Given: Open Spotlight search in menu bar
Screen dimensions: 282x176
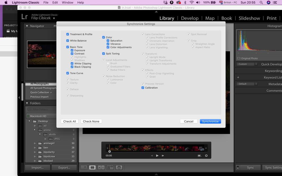Looking at the screenshot, I should (x=261, y=3).
